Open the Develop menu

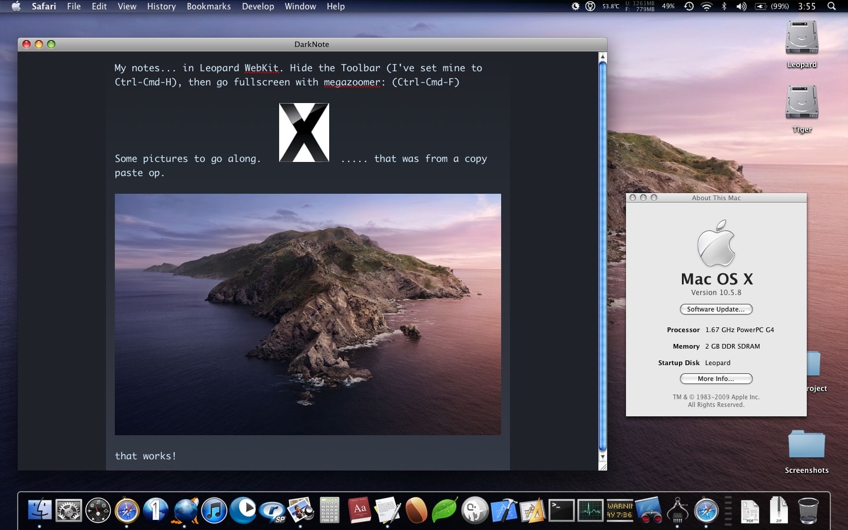coord(258,6)
